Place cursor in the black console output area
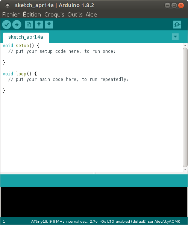This screenshot has height=225, width=188. (x=94, y=202)
